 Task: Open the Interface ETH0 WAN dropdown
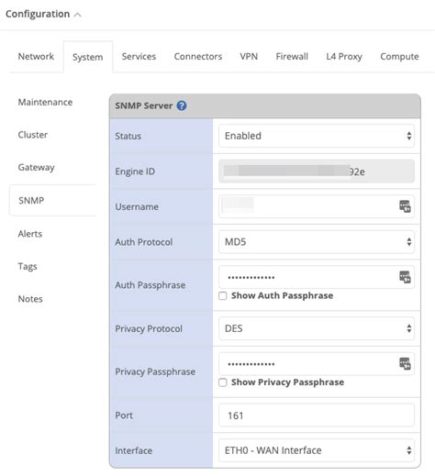317,450
